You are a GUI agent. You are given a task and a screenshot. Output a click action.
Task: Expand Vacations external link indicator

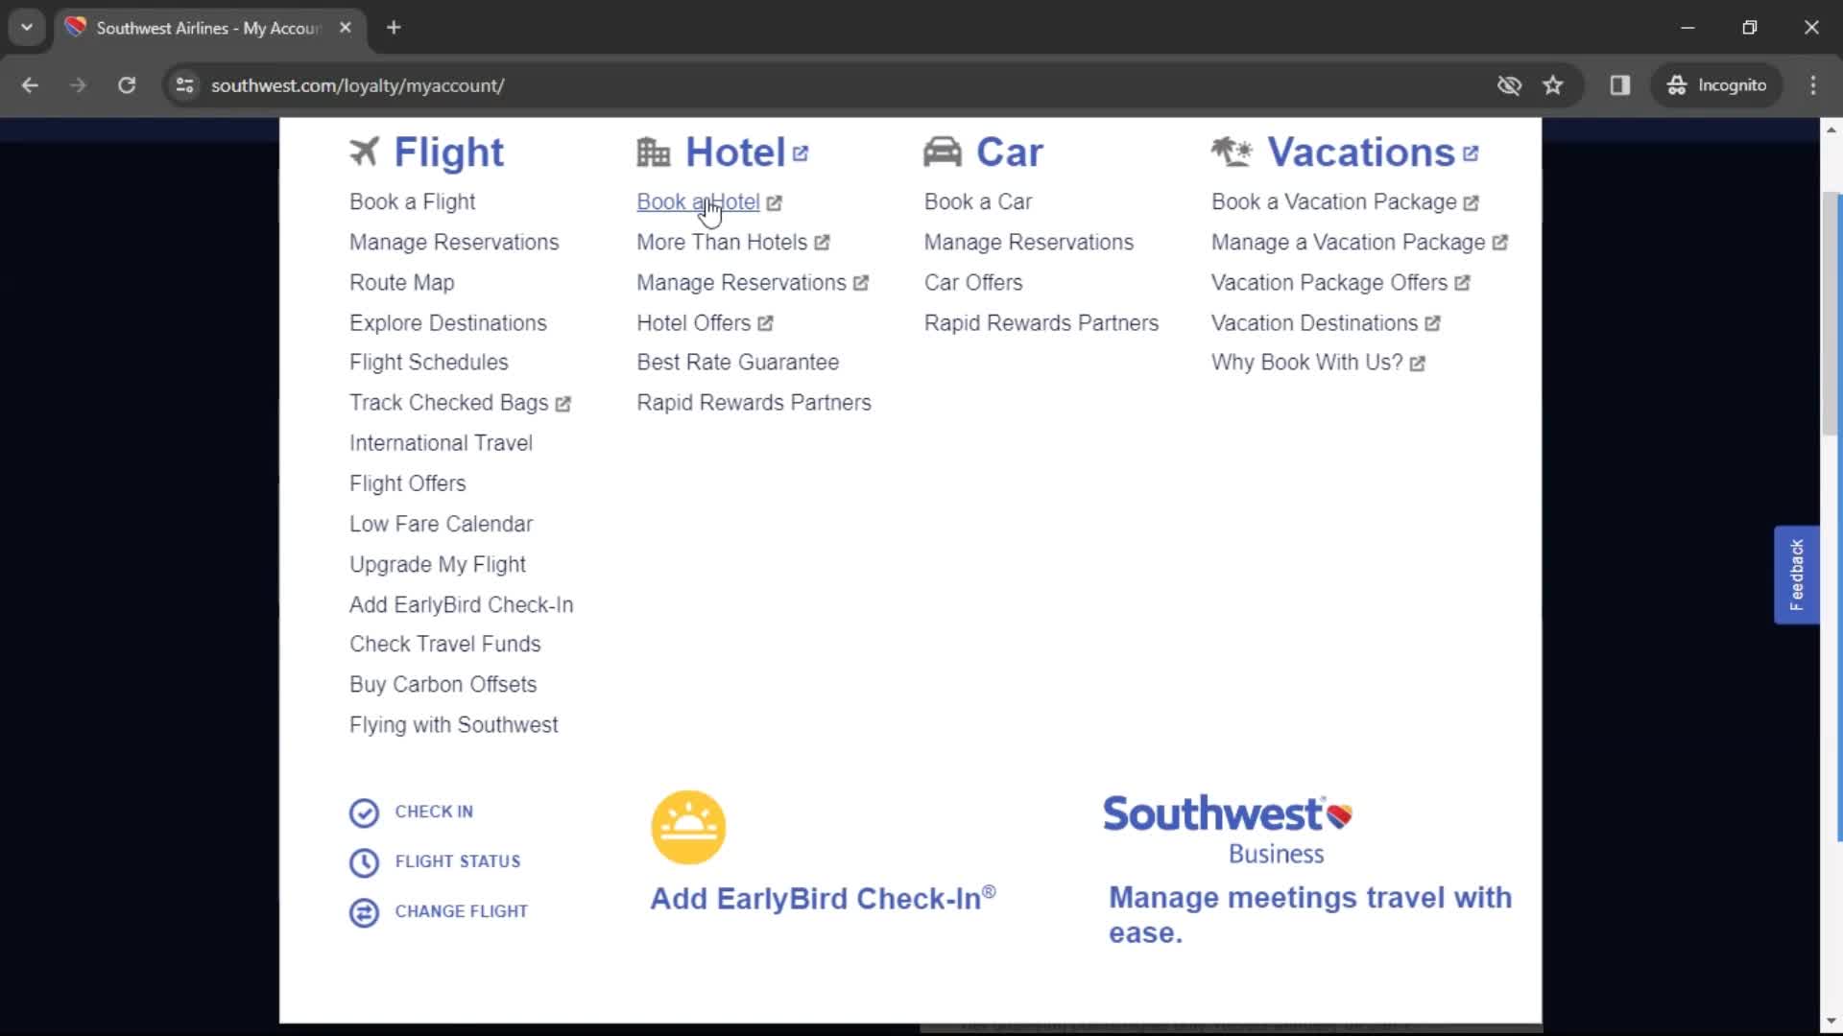(x=1471, y=153)
